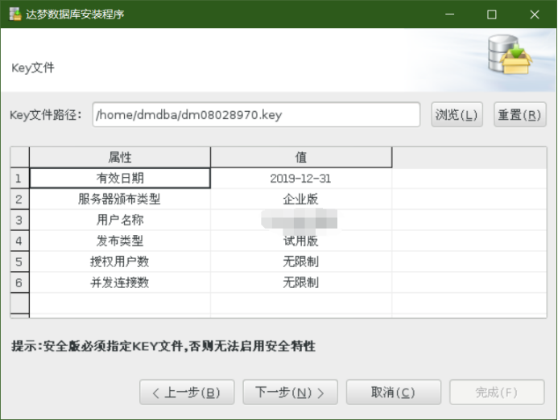
Task: Click row header number 1
Action: click(19, 178)
